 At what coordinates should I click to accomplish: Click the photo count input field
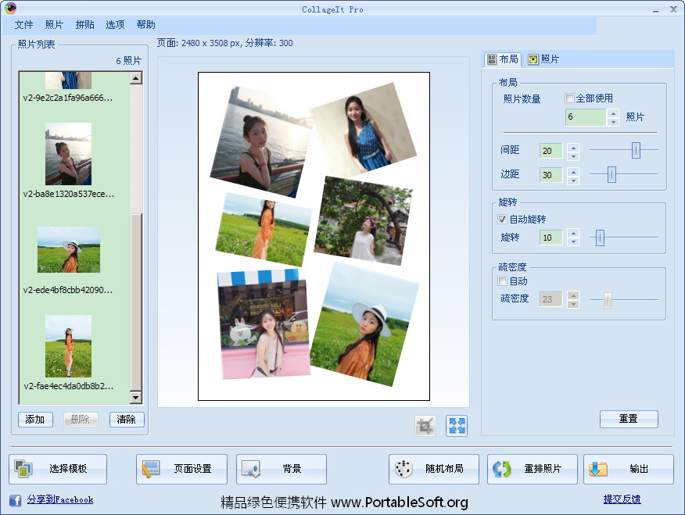pos(586,117)
